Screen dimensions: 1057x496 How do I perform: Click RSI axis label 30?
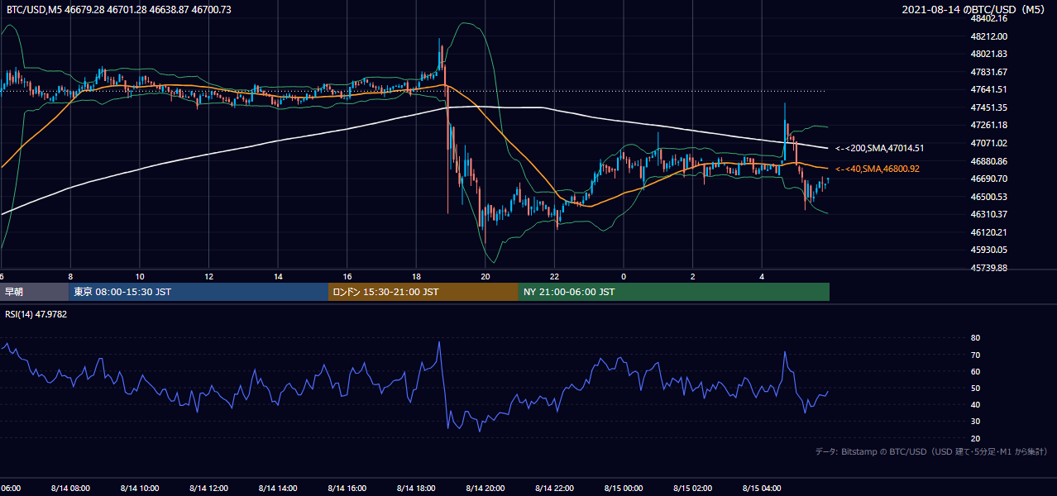(x=975, y=422)
